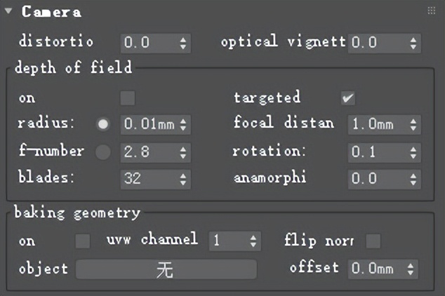Viewport: 445px width, 296px height.
Task: Select the radius radio button
Action: [104, 124]
